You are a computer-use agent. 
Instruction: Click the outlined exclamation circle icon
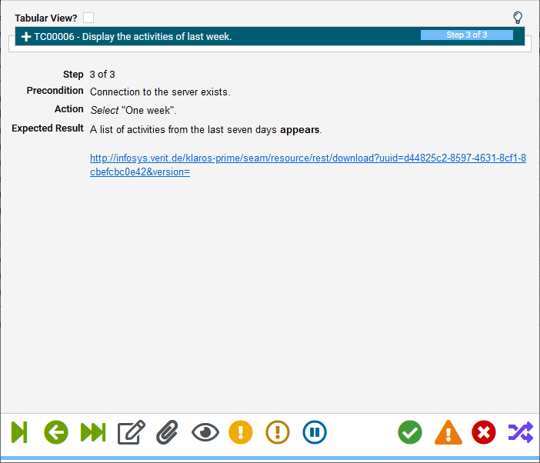[x=278, y=432]
